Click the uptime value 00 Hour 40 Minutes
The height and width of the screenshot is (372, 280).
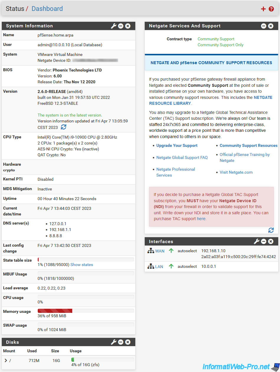[67, 199]
